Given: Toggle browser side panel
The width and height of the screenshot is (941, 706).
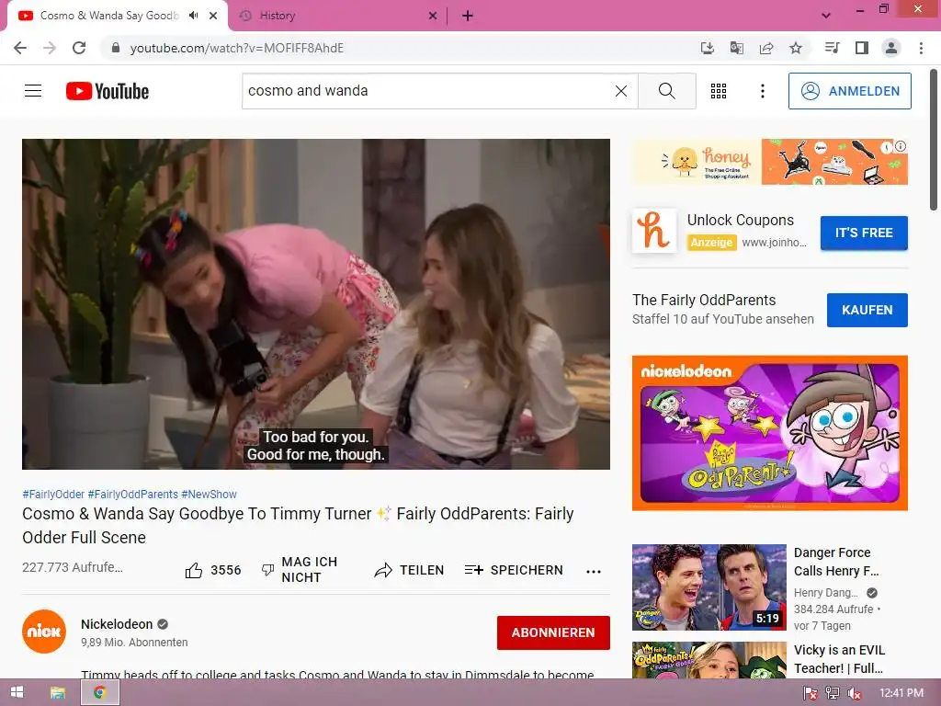Looking at the screenshot, I should 862,48.
